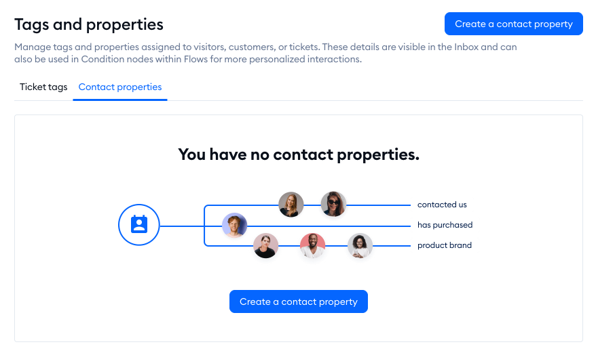This screenshot has width=596, height=355.
Task: Click the blue underline beneath Contact properties tab
Action: [x=120, y=100]
